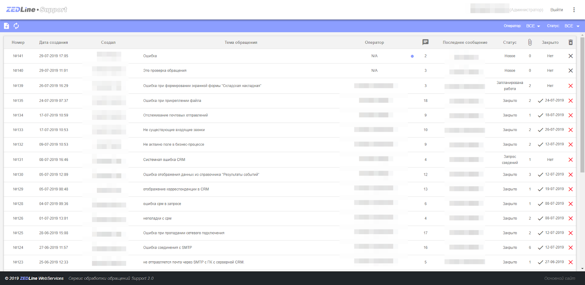The width and height of the screenshot is (585, 285).
Task: Click the Создал column header
Action: 108,42
